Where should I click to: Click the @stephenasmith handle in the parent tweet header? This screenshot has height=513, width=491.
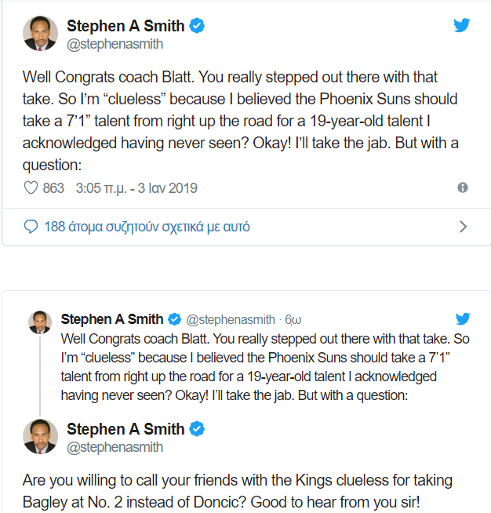(231, 319)
